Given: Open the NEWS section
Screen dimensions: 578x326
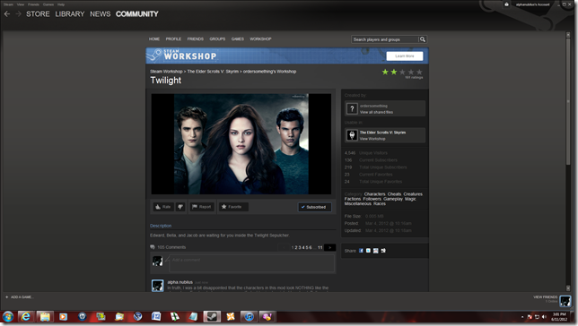Looking at the screenshot, I should click(x=100, y=14).
